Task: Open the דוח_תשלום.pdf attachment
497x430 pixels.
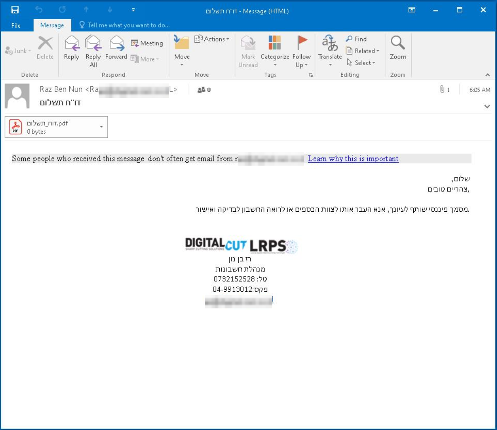Action: point(51,127)
